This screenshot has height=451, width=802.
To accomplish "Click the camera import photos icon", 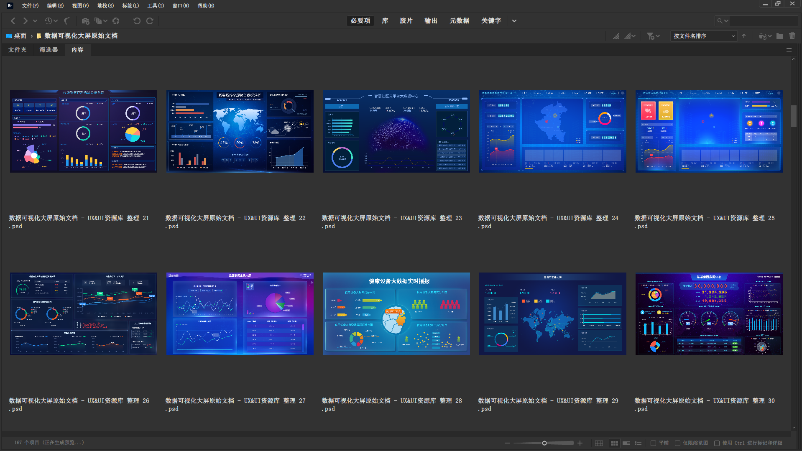I will coord(85,21).
